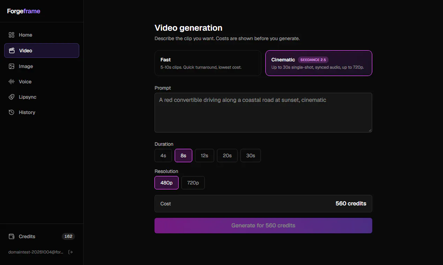Screen dimensions: 443x265
Task: Click the Video clapperboard icon
Action: (x=12, y=51)
